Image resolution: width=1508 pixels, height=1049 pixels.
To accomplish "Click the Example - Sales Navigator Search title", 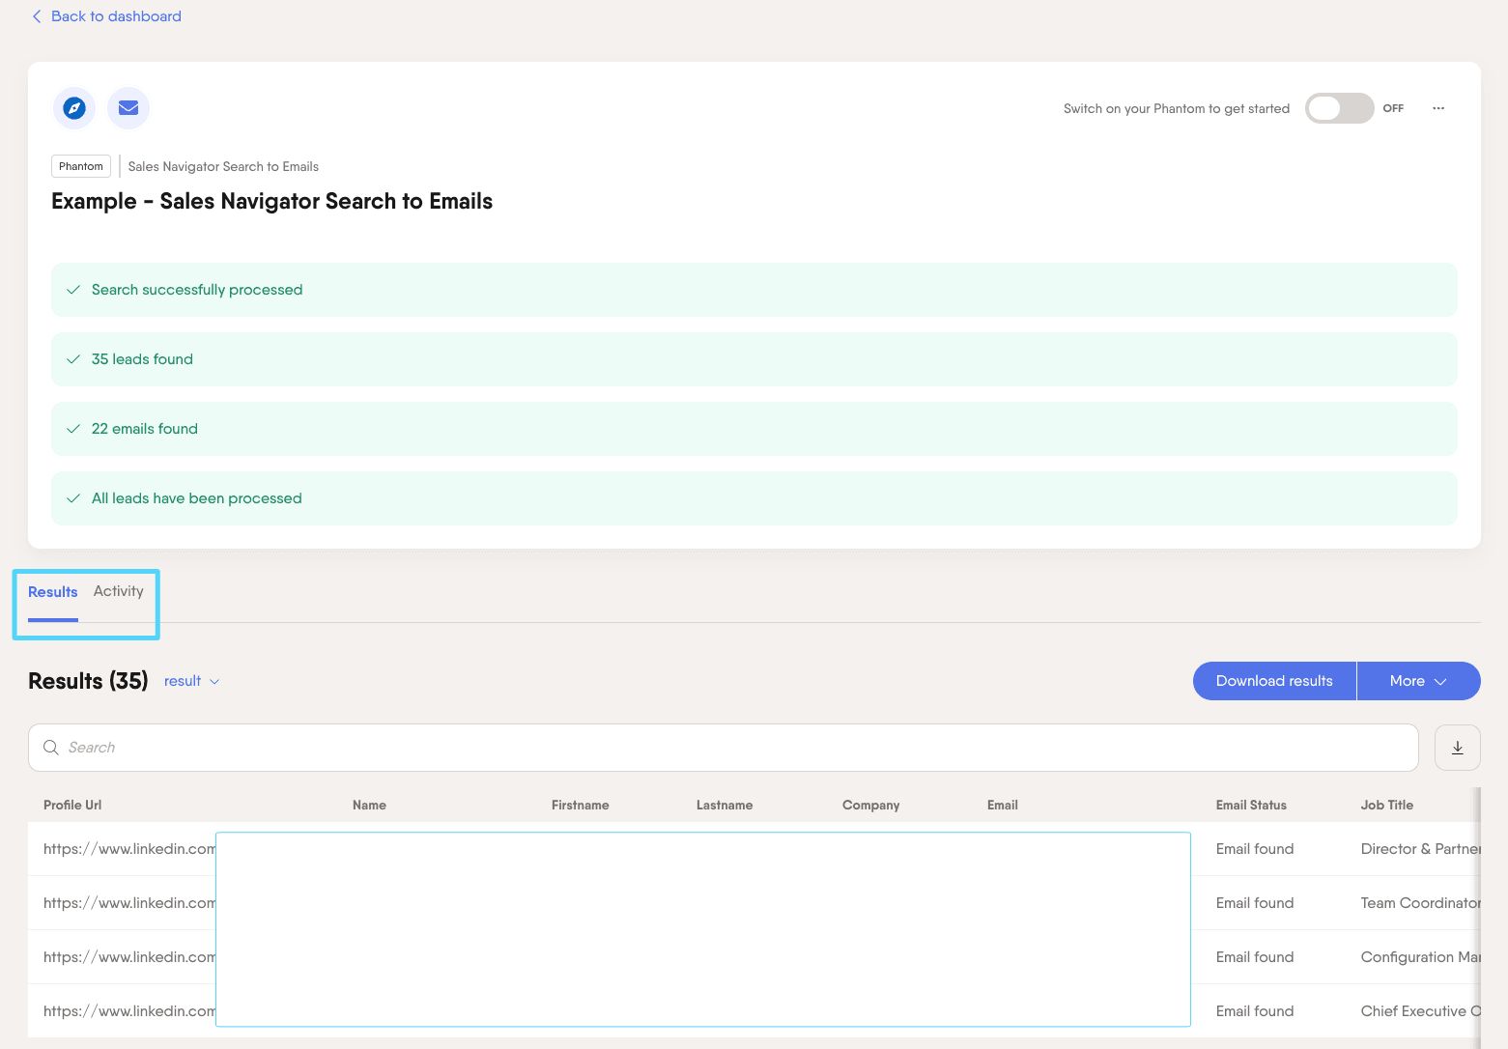I will [271, 201].
